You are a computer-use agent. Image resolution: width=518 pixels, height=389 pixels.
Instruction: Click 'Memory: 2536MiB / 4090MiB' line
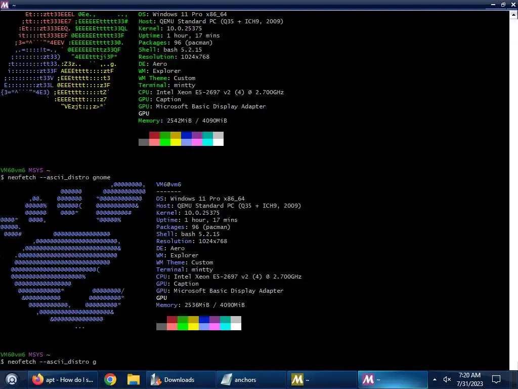tap(200, 305)
